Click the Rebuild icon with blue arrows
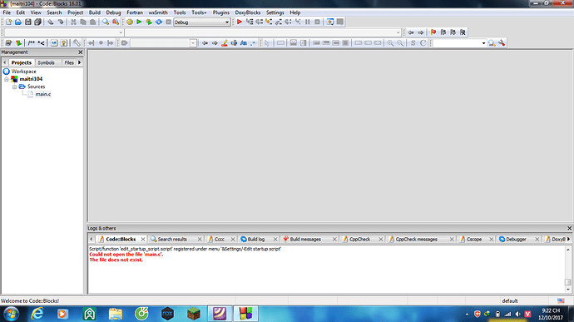Screen dimensions: 574x322 (x=159, y=22)
